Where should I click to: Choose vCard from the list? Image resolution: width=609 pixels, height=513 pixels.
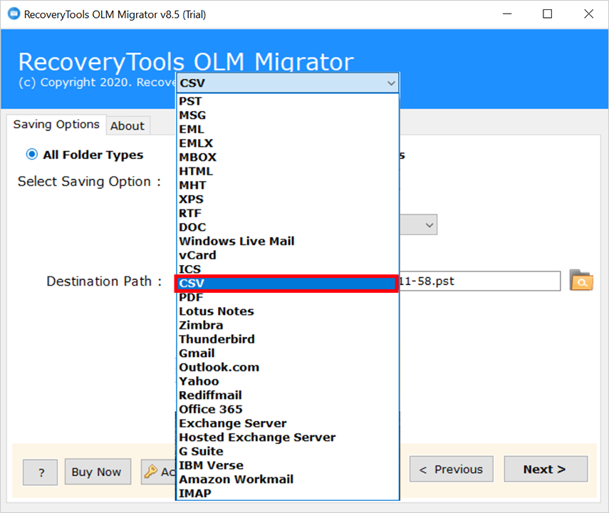coord(288,255)
